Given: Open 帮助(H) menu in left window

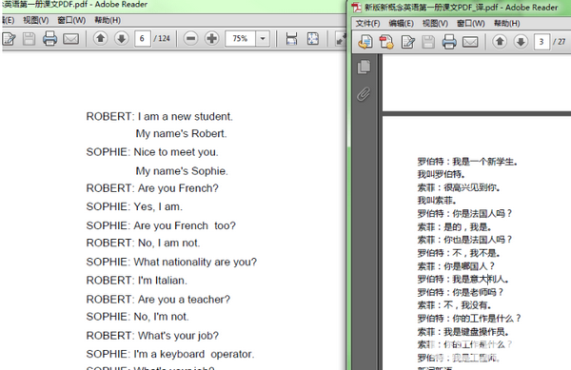Looking at the screenshot, I should click(108, 20).
